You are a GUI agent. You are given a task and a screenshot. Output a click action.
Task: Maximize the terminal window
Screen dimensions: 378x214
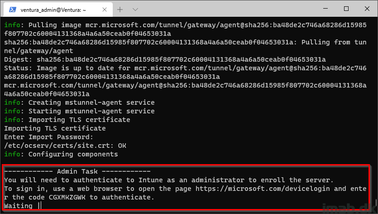coord(346,9)
